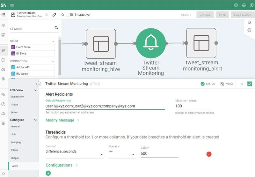Collapse the Configure section
The width and height of the screenshot is (255, 177).
coord(35,120)
